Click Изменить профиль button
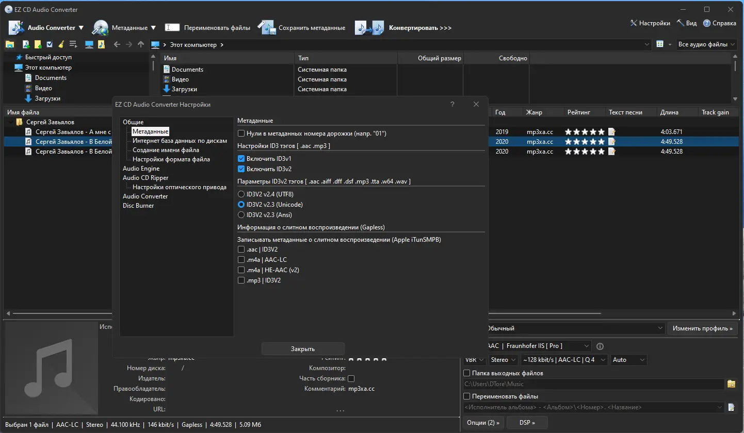The height and width of the screenshot is (433, 744). pyautogui.click(x=702, y=328)
